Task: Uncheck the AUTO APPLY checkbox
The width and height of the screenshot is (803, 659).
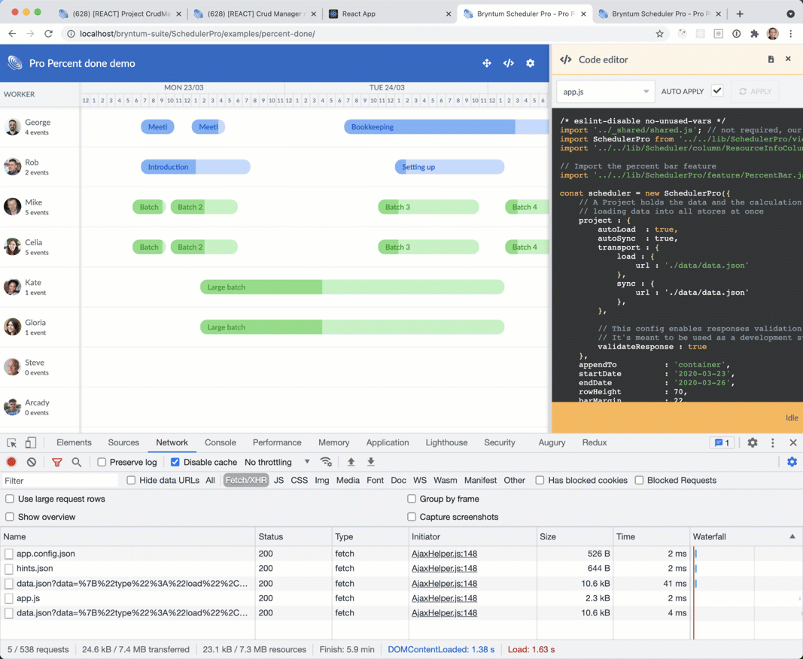Action: (x=716, y=90)
